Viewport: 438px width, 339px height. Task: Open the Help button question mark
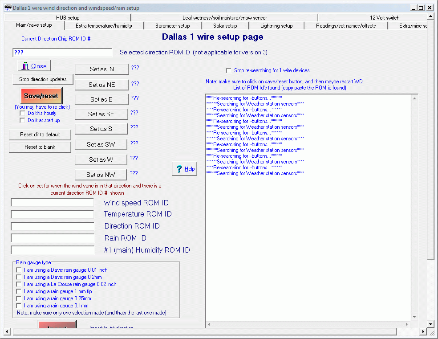coord(184,169)
